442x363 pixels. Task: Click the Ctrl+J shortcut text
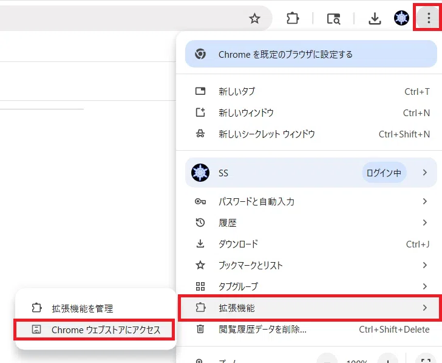[418, 244]
